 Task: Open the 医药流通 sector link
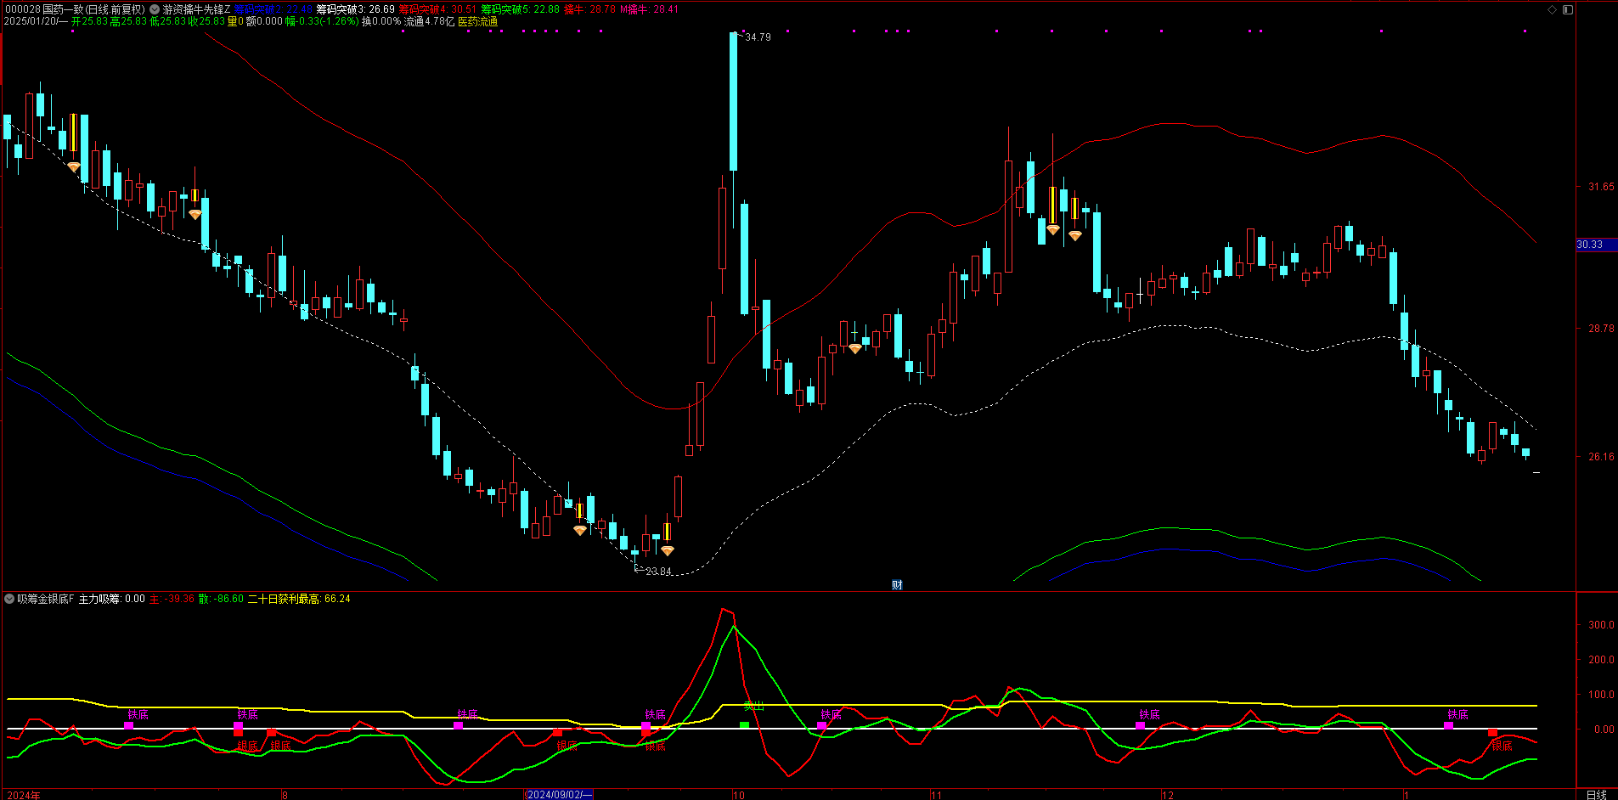[x=478, y=21]
